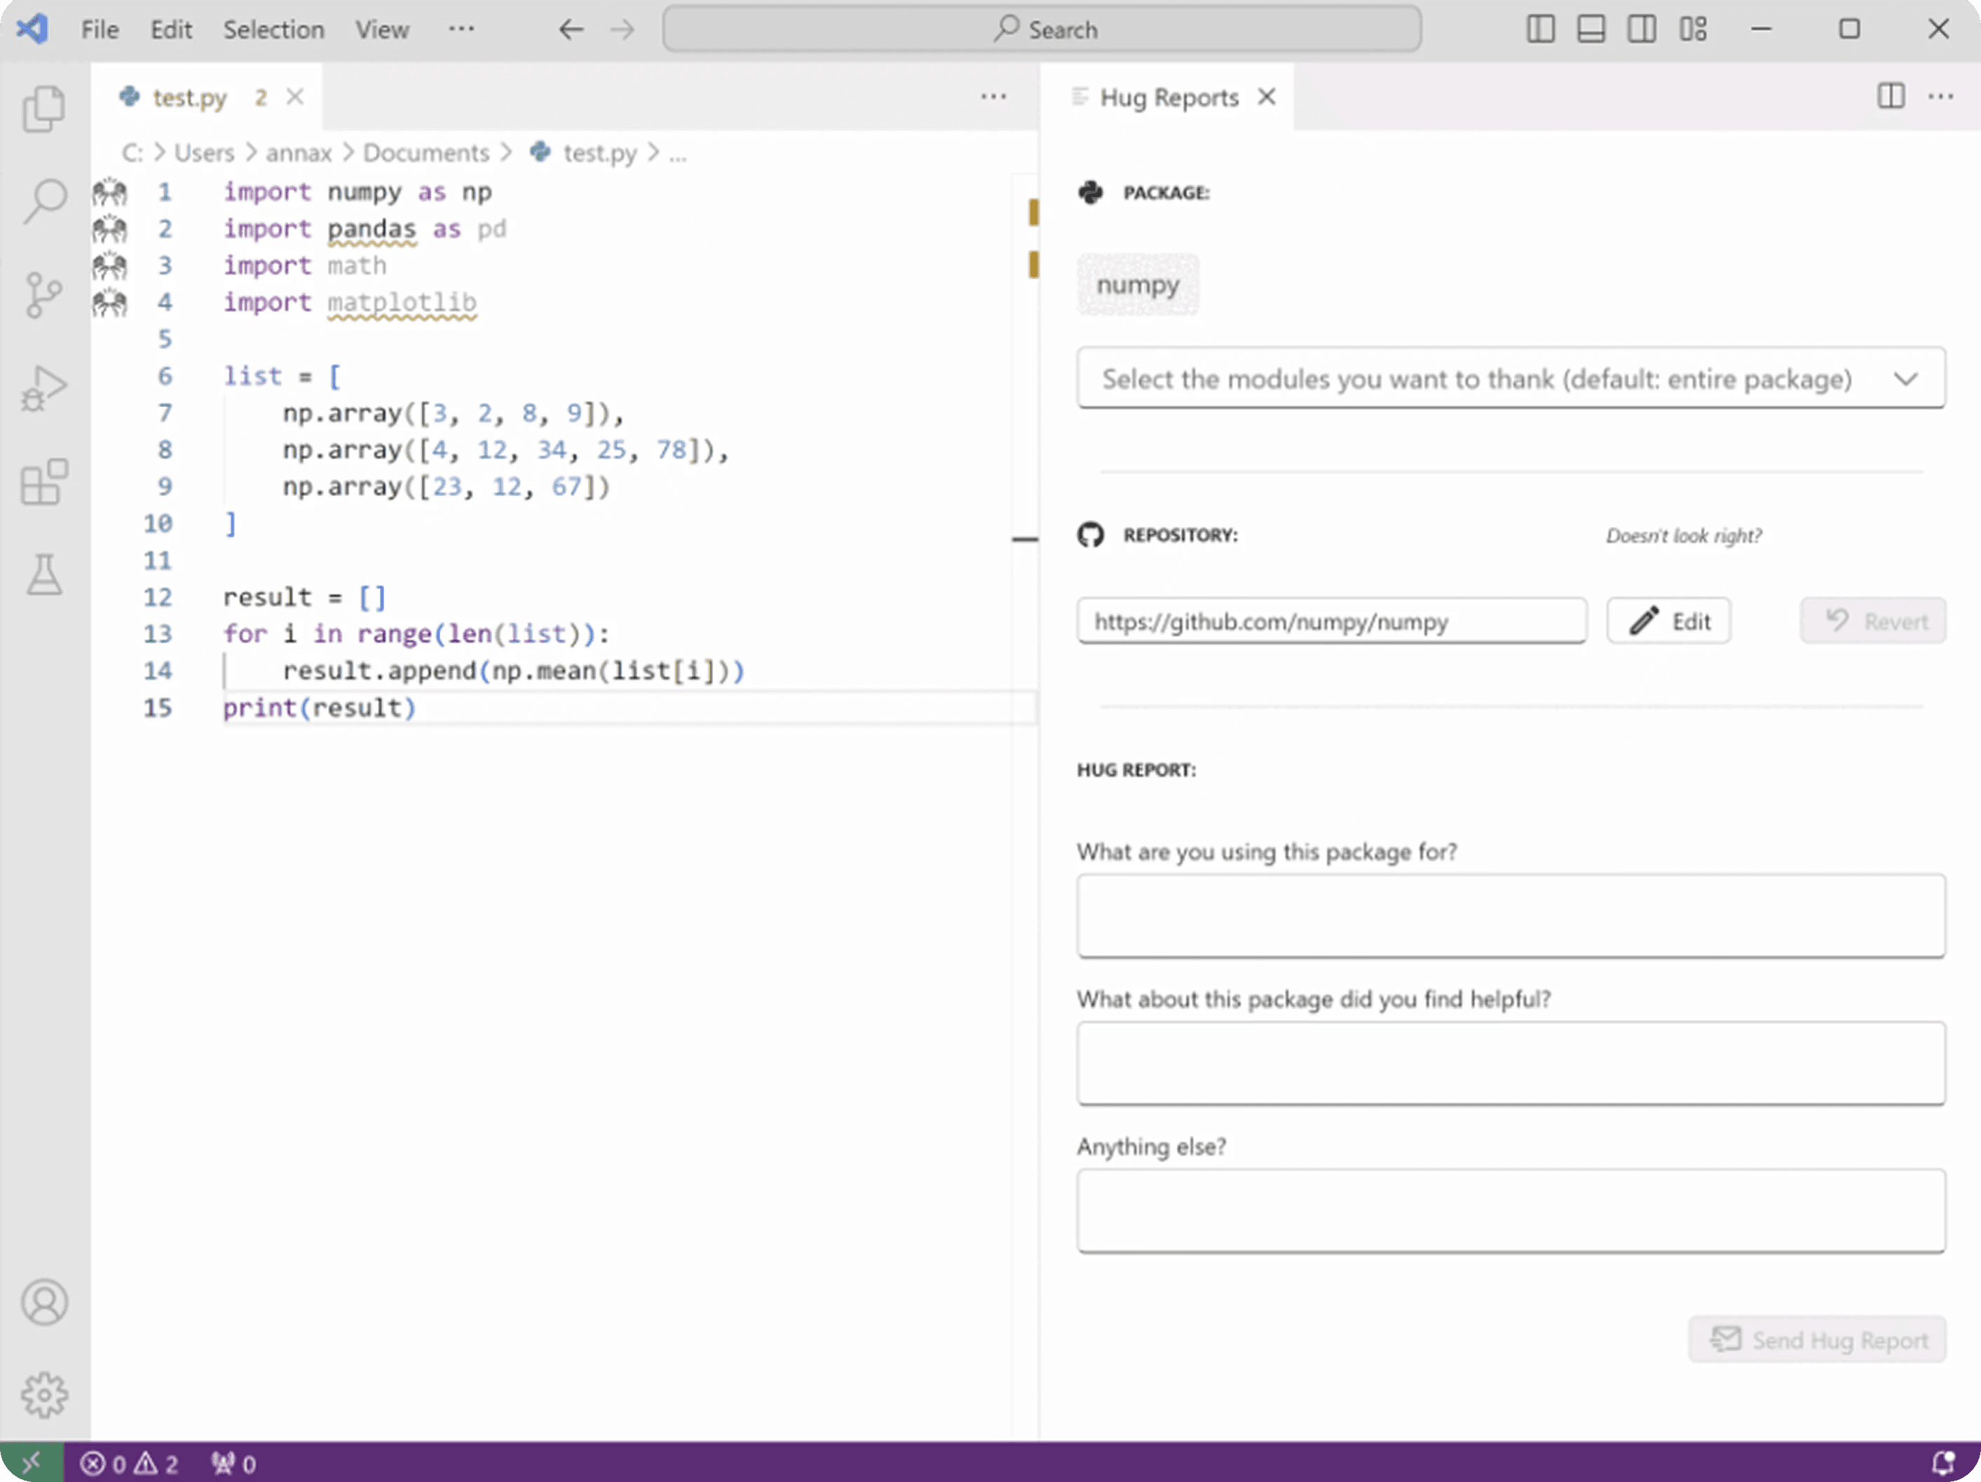The height and width of the screenshot is (1482, 1981).
Task: Click the hug icon beside line 1
Action: coord(109,191)
